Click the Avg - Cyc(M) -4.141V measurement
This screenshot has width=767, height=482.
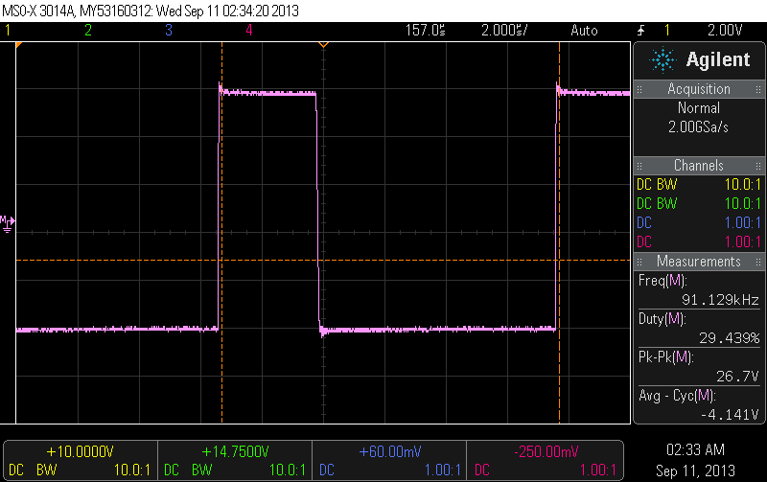click(699, 405)
